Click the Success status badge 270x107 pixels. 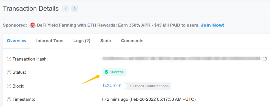tap(114, 72)
